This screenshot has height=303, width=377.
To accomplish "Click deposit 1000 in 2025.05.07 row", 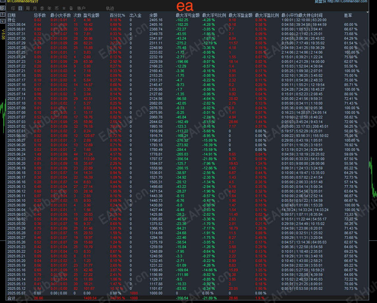I will 134,293.
